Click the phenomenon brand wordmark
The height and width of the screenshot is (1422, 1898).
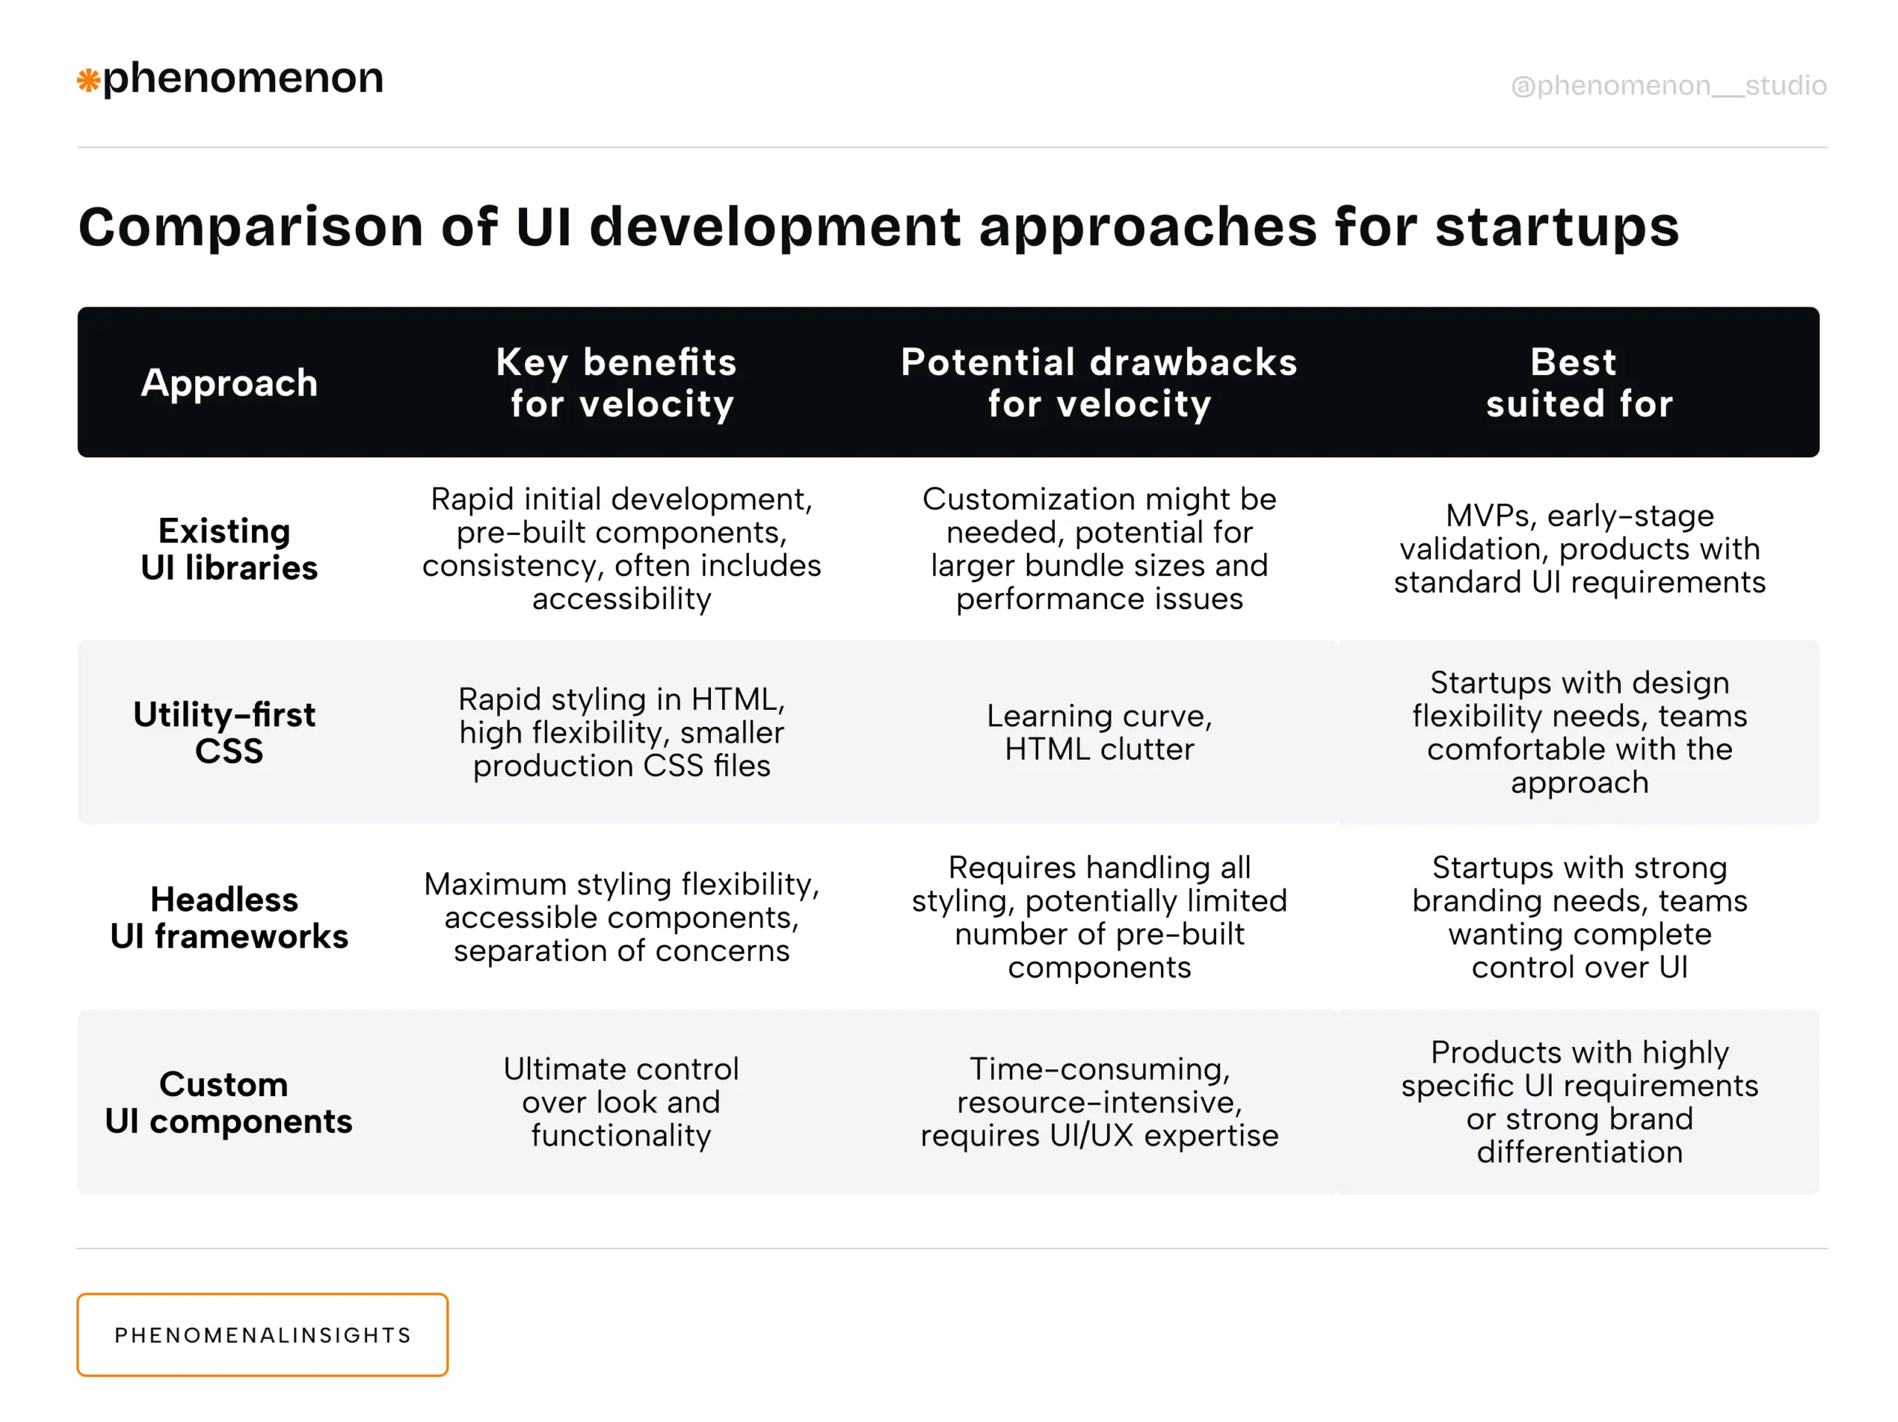point(243,78)
